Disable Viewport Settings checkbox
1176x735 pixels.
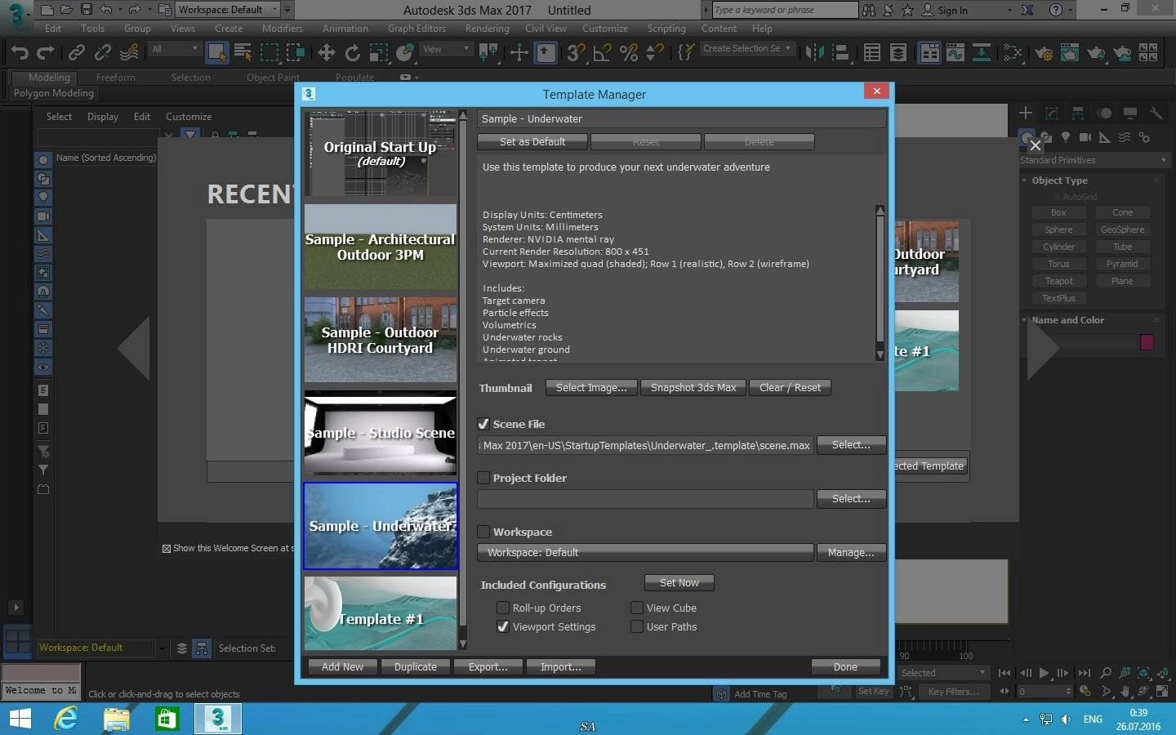(x=503, y=626)
